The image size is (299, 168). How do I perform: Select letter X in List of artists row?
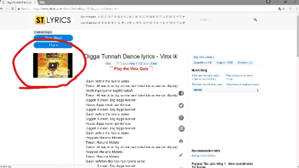[x=174, y=23]
